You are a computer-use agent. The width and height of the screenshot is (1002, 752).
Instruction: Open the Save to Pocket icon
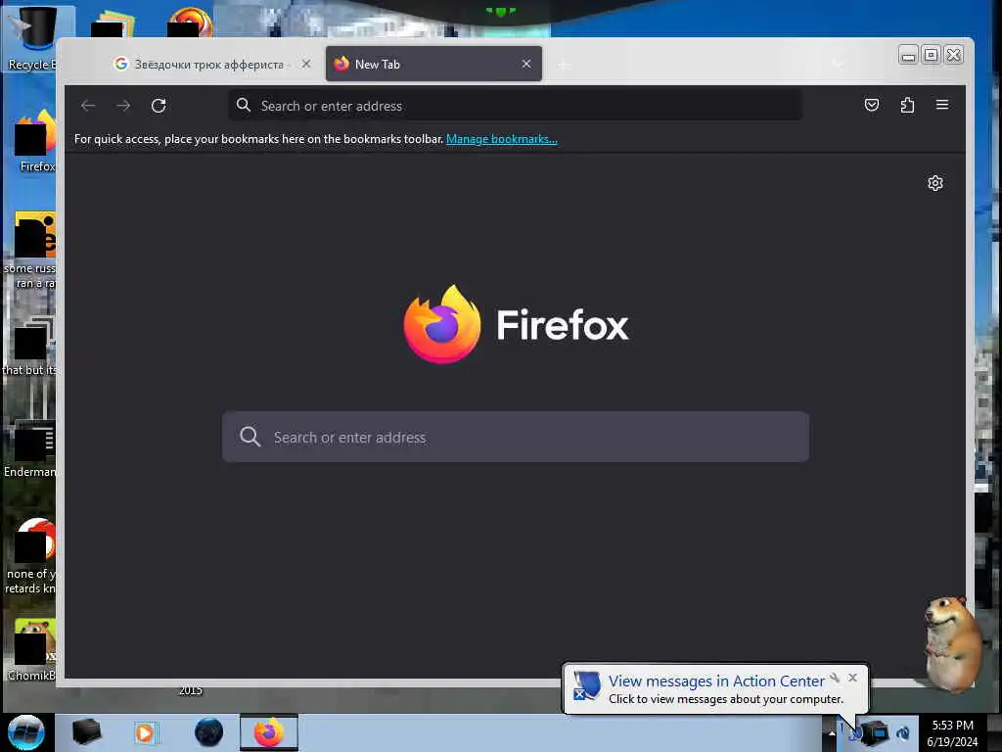coord(872,105)
